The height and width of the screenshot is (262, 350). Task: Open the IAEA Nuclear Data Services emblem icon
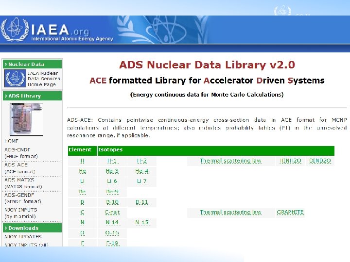(x=15, y=78)
